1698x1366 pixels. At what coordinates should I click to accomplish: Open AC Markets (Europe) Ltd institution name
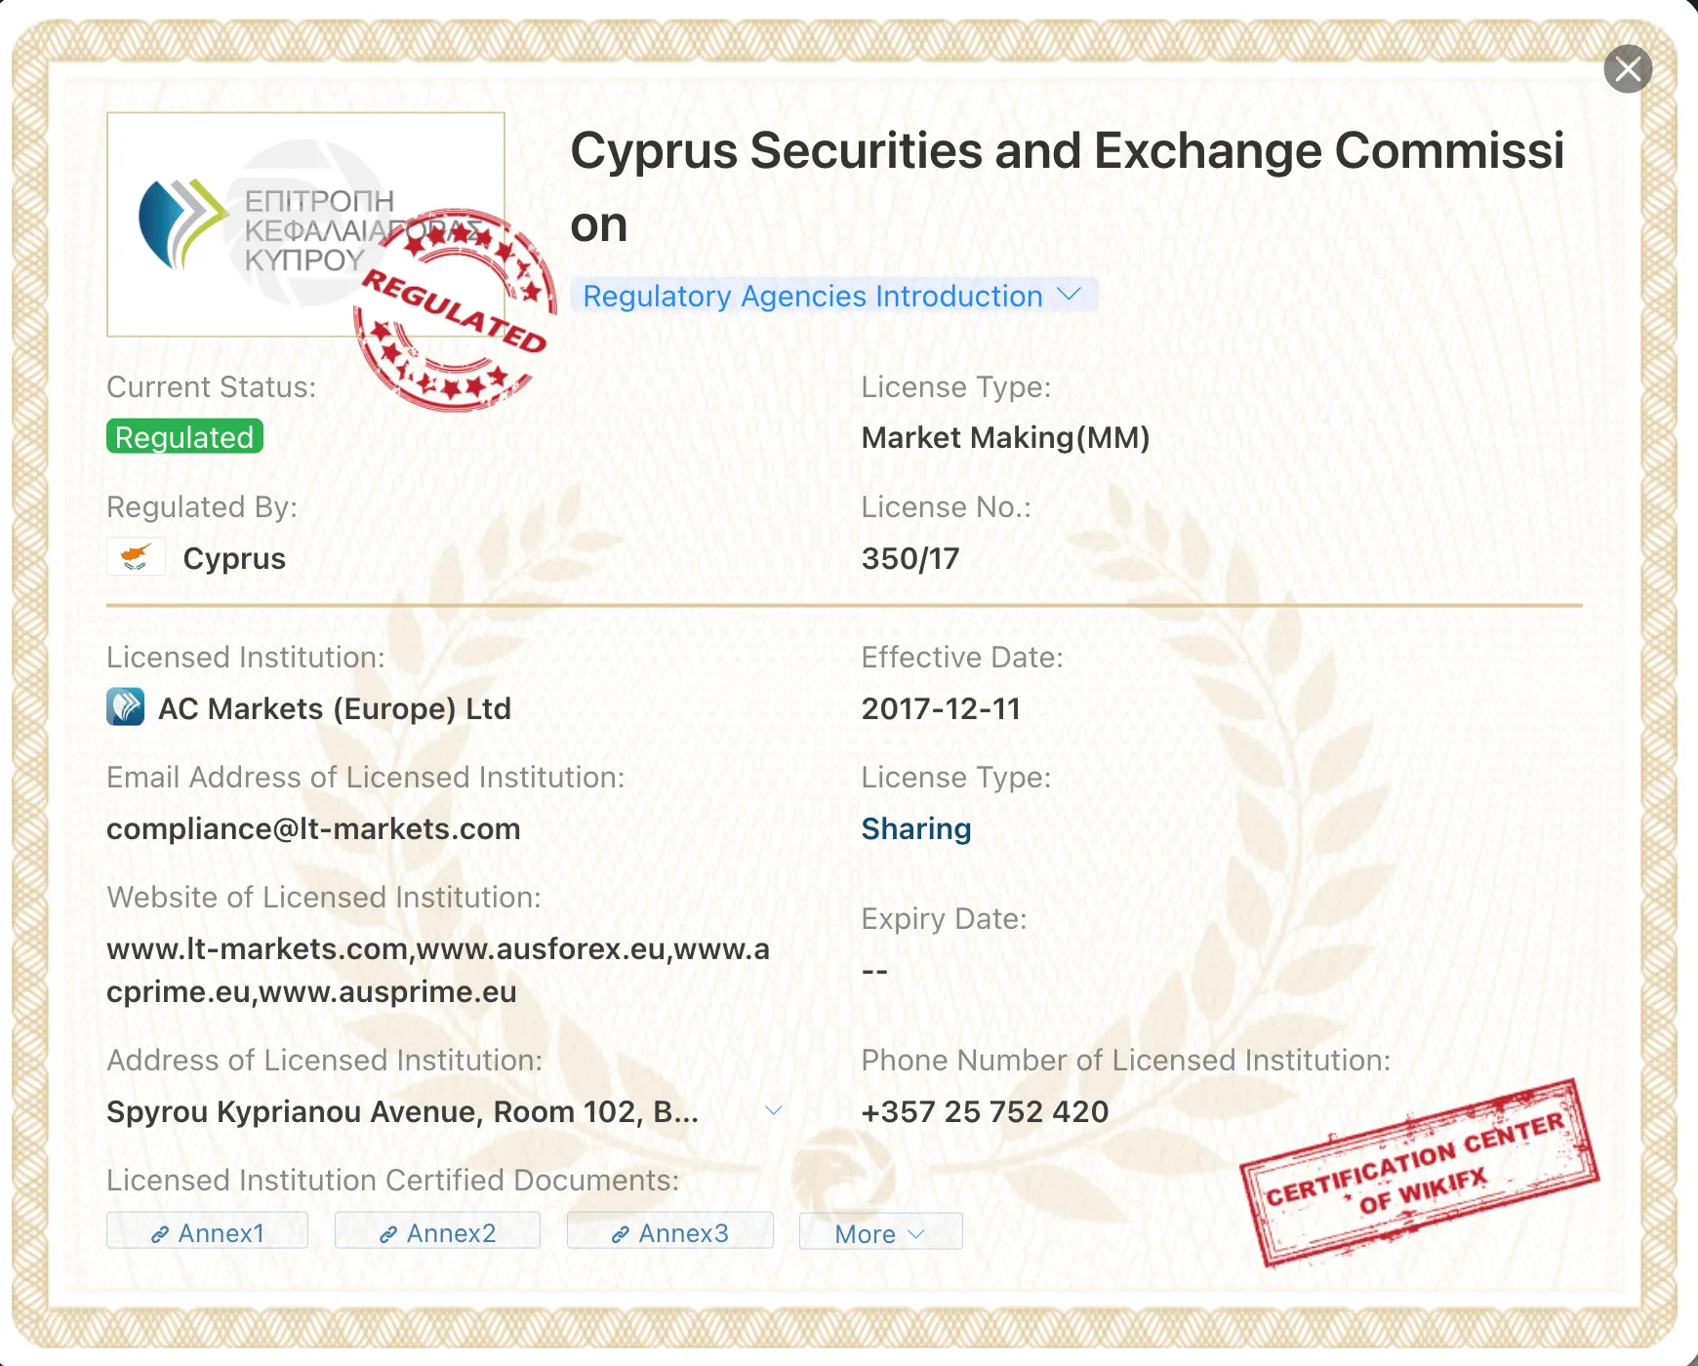pyautogui.click(x=335, y=708)
